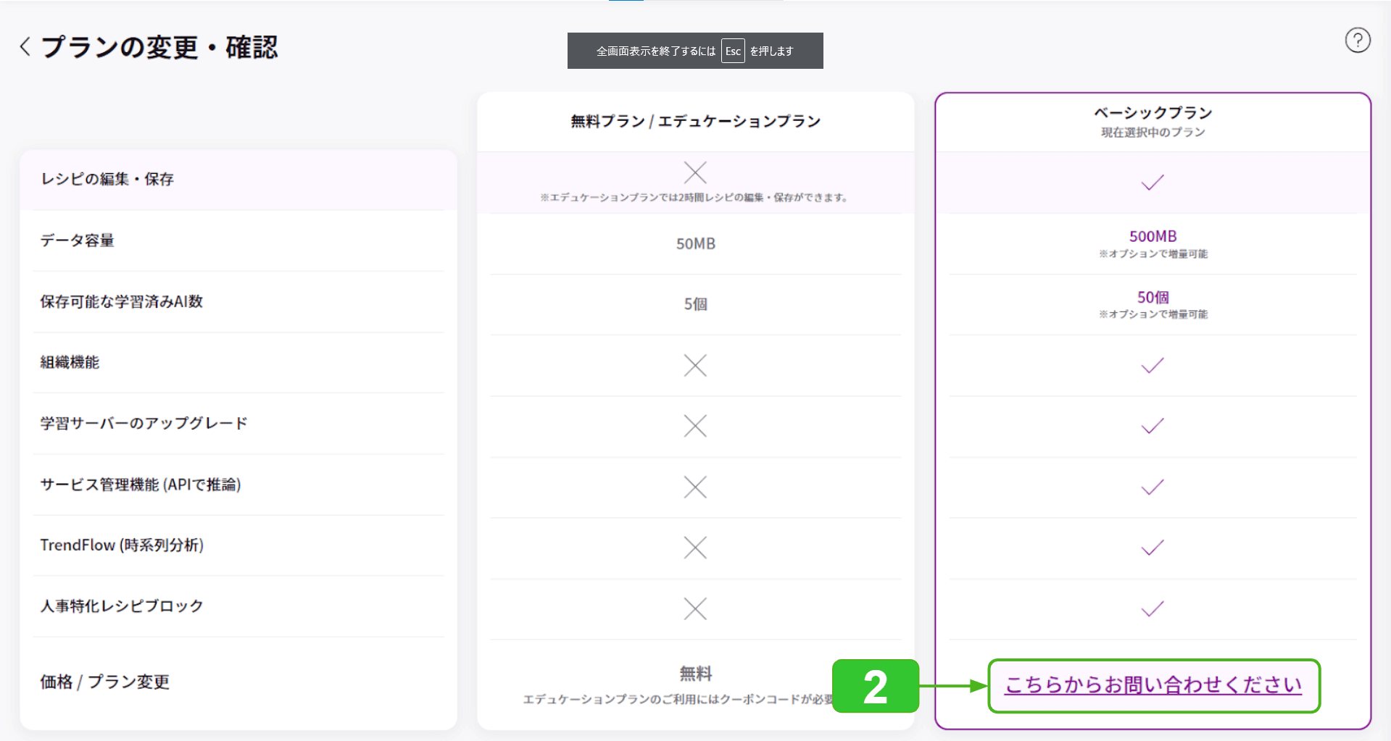
Task: Click the 現在選択中のプラン subtitle
Action: coord(1153,132)
